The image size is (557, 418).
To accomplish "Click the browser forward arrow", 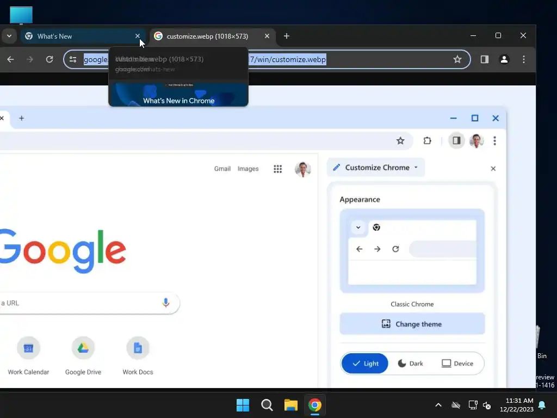I will click(x=30, y=59).
